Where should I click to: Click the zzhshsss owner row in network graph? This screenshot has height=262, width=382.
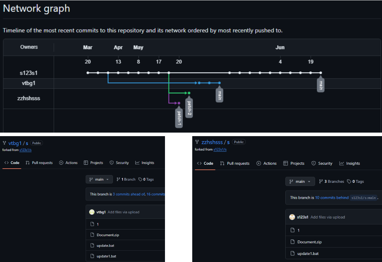(x=29, y=98)
